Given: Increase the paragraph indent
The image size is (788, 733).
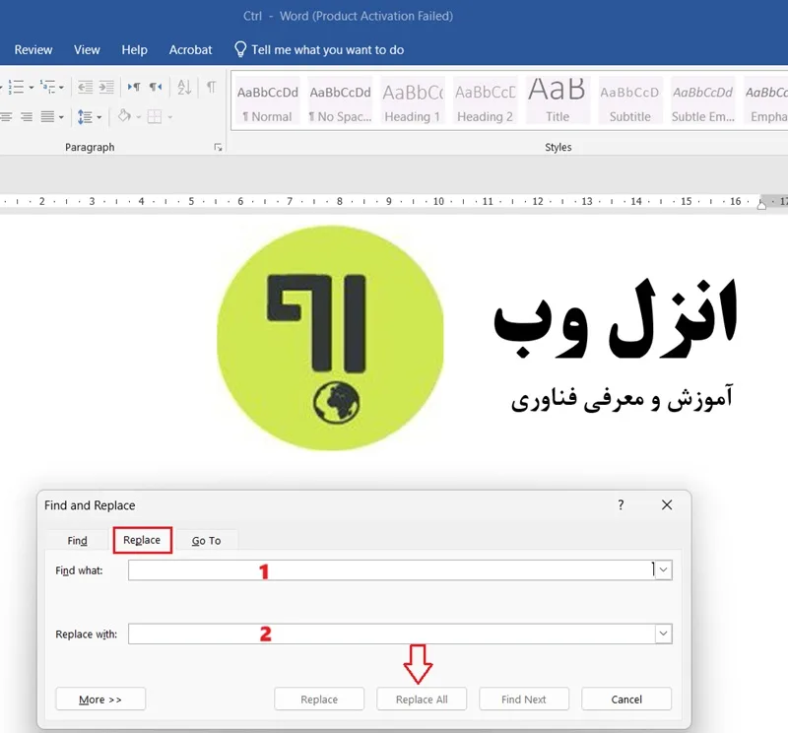Looking at the screenshot, I should tap(106, 87).
